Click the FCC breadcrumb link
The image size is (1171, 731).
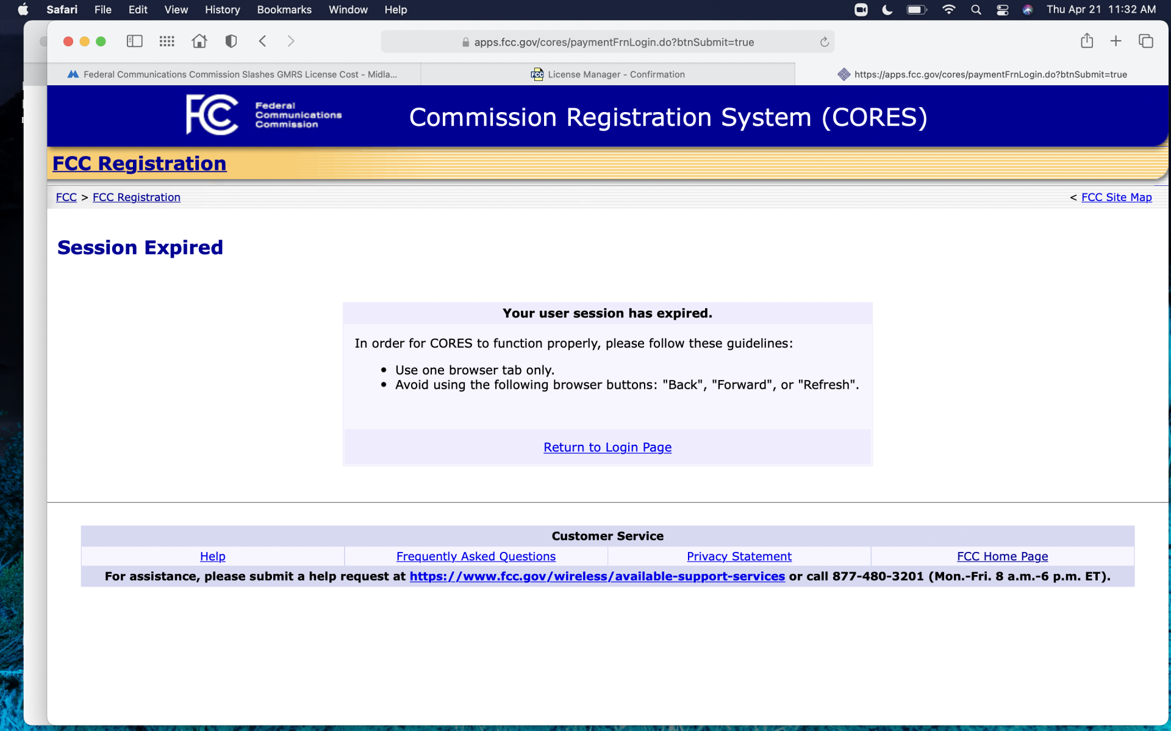(66, 197)
